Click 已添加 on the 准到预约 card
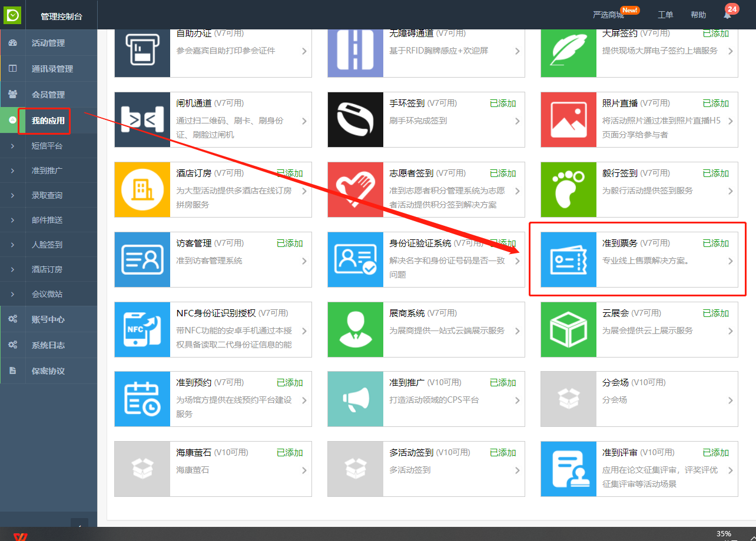 coord(290,382)
